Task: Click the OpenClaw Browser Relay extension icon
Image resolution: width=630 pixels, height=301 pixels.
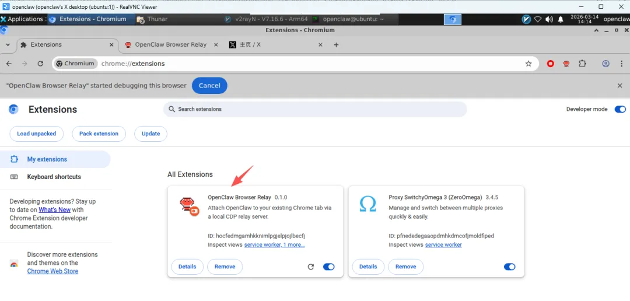Action: [x=189, y=206]
